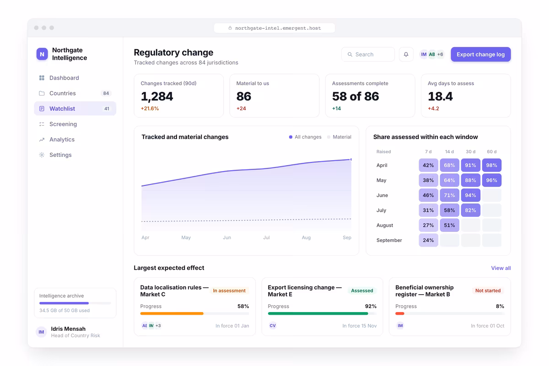
Task: Click the Avg days value 18.4
Action: coord(440,97)
